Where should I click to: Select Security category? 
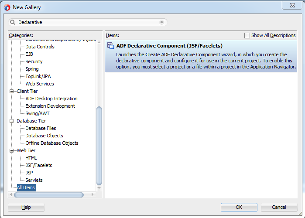pyautogui.click(x=34, y=61)
